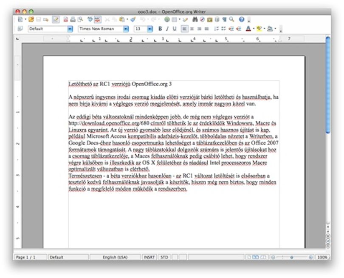Click the Export as PDF icon
This screenshot has width=344, height=278.
(65, 19)
